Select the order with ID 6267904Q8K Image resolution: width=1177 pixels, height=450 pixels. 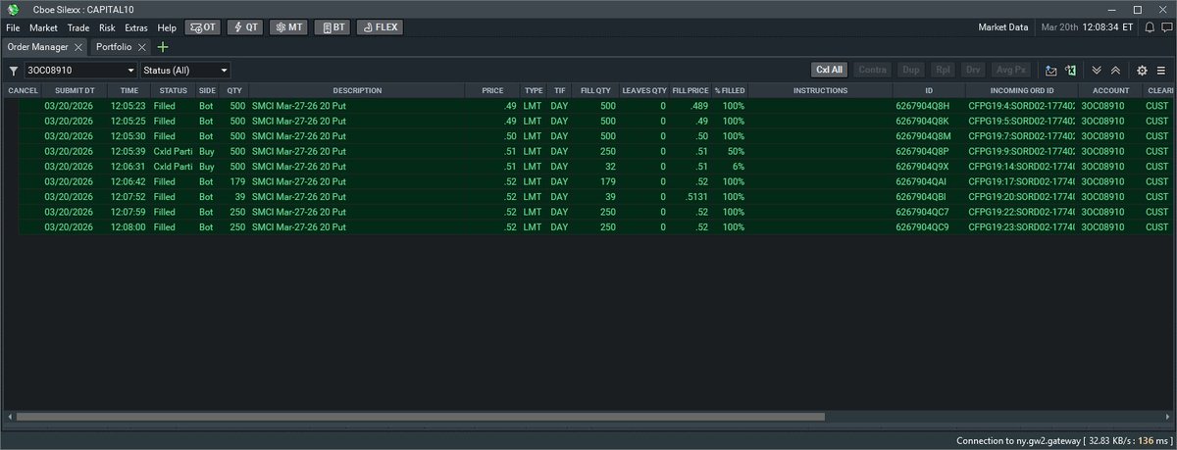coord(588,121)
